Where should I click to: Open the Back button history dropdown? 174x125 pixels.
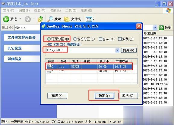[x=20, y=19]
